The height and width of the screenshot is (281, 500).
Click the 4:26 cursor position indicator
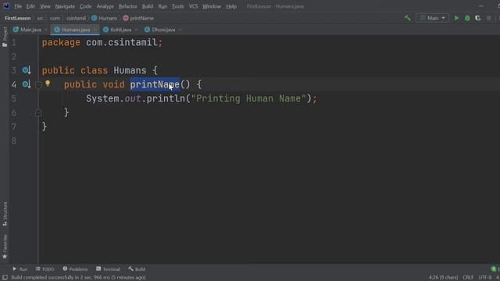tap(443, 278)
